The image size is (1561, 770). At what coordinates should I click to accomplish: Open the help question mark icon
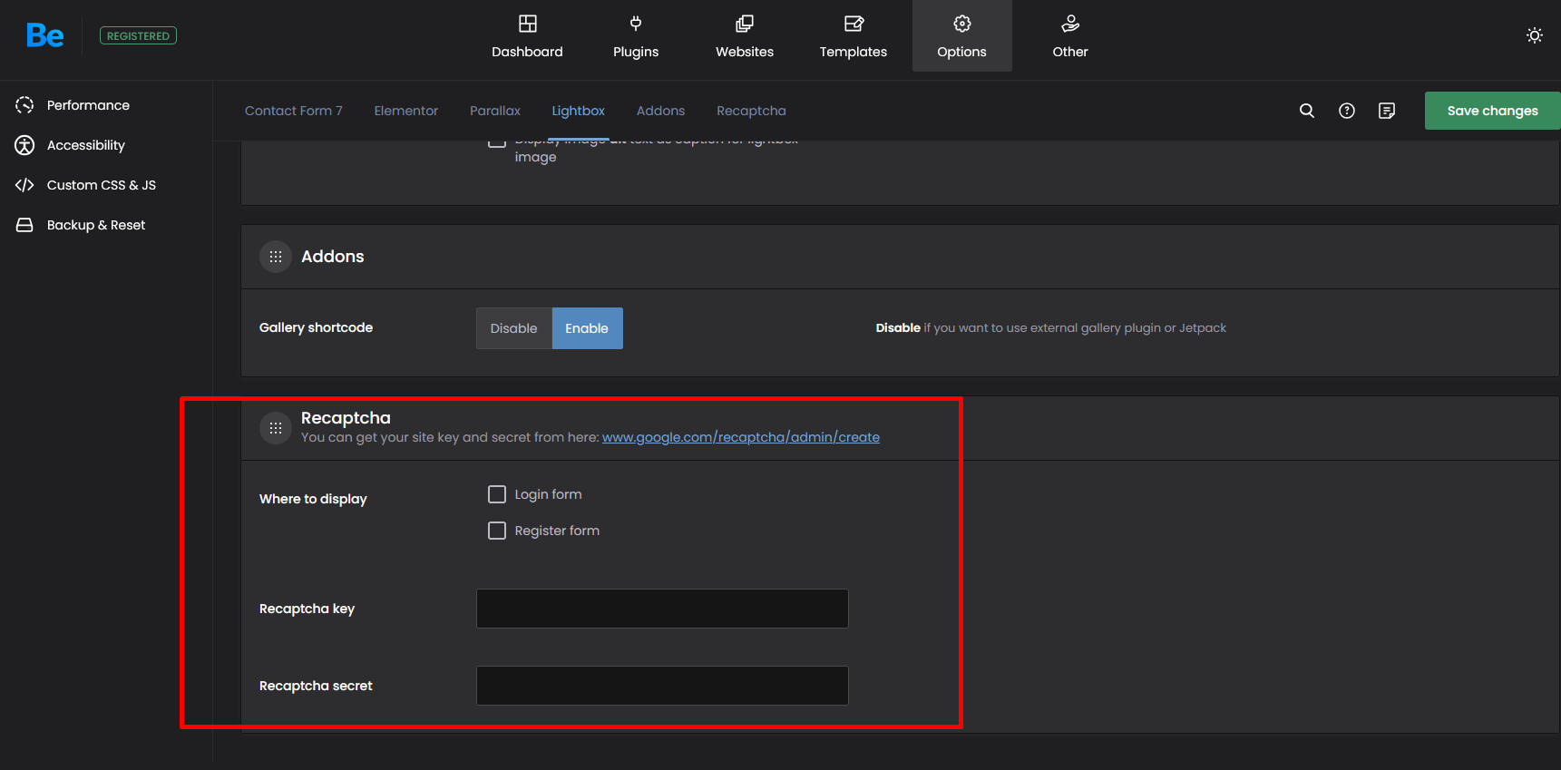coord(1346,111)
